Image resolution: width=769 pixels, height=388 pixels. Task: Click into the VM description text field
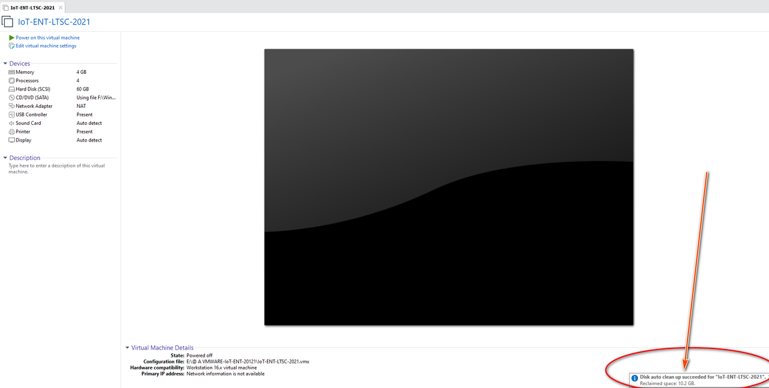[x=56, y=169]
